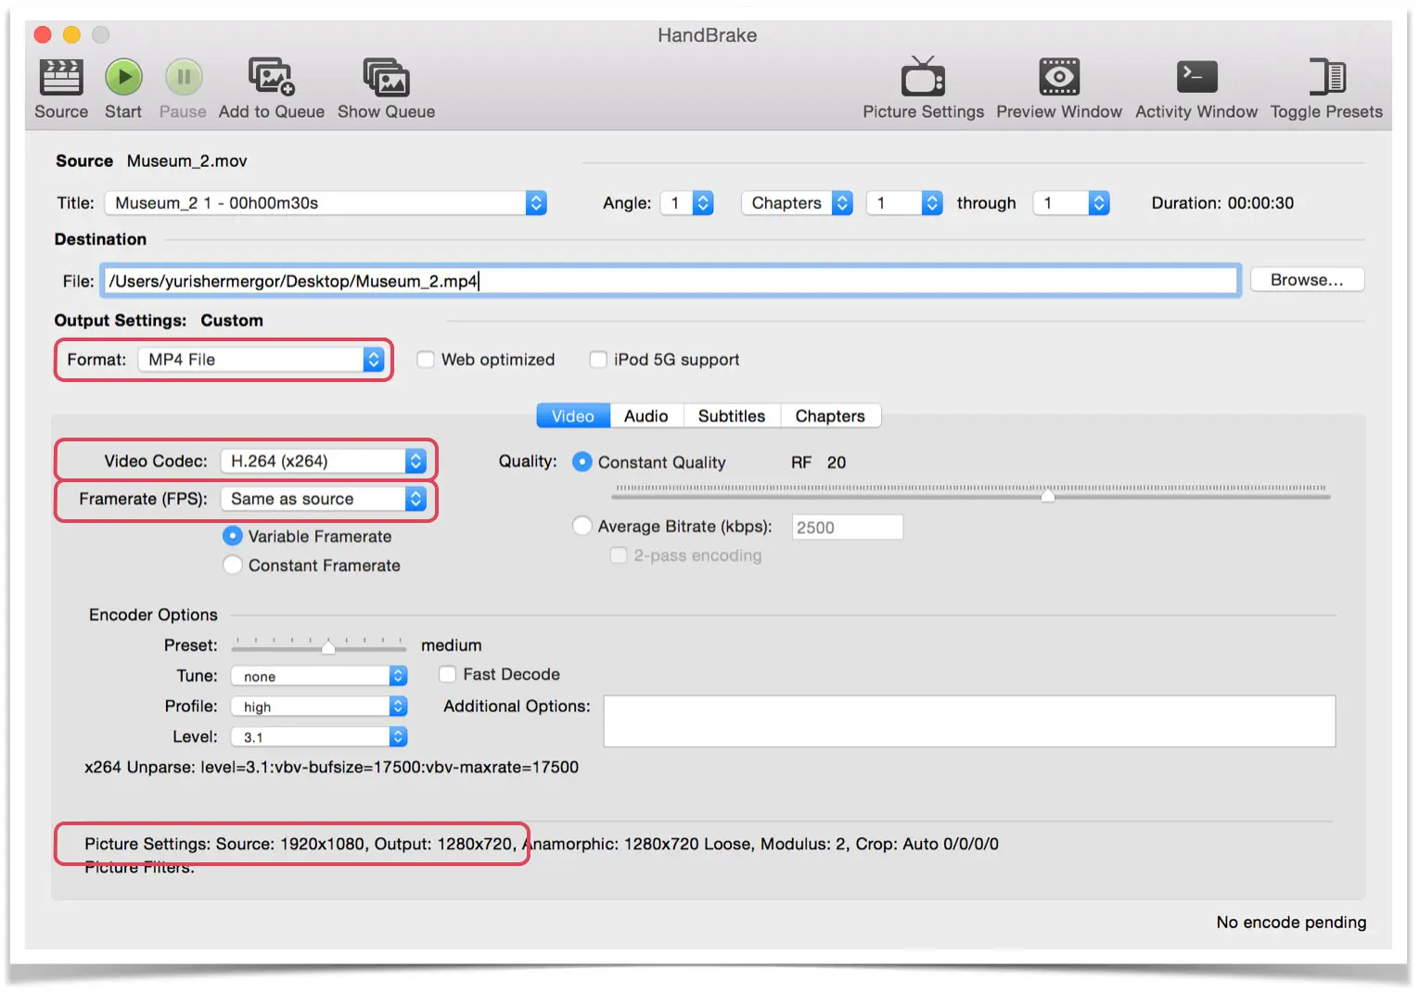
Task: Click the RF quality slider handle
Action: [1048, 496]
